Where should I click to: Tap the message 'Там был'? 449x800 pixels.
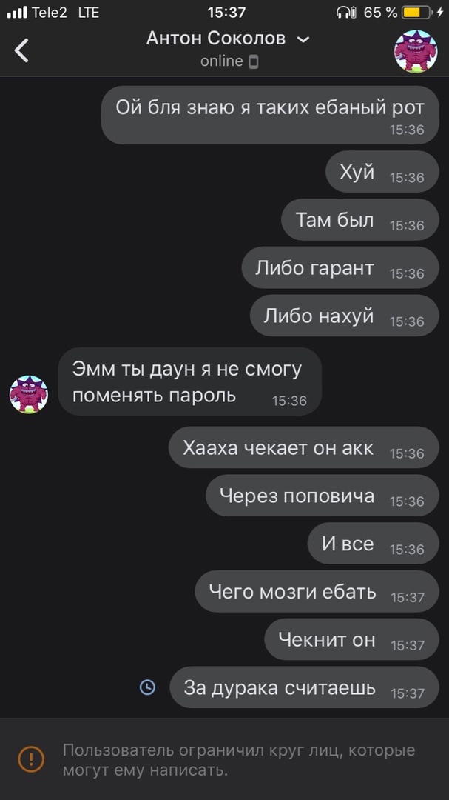coord(359,220)
